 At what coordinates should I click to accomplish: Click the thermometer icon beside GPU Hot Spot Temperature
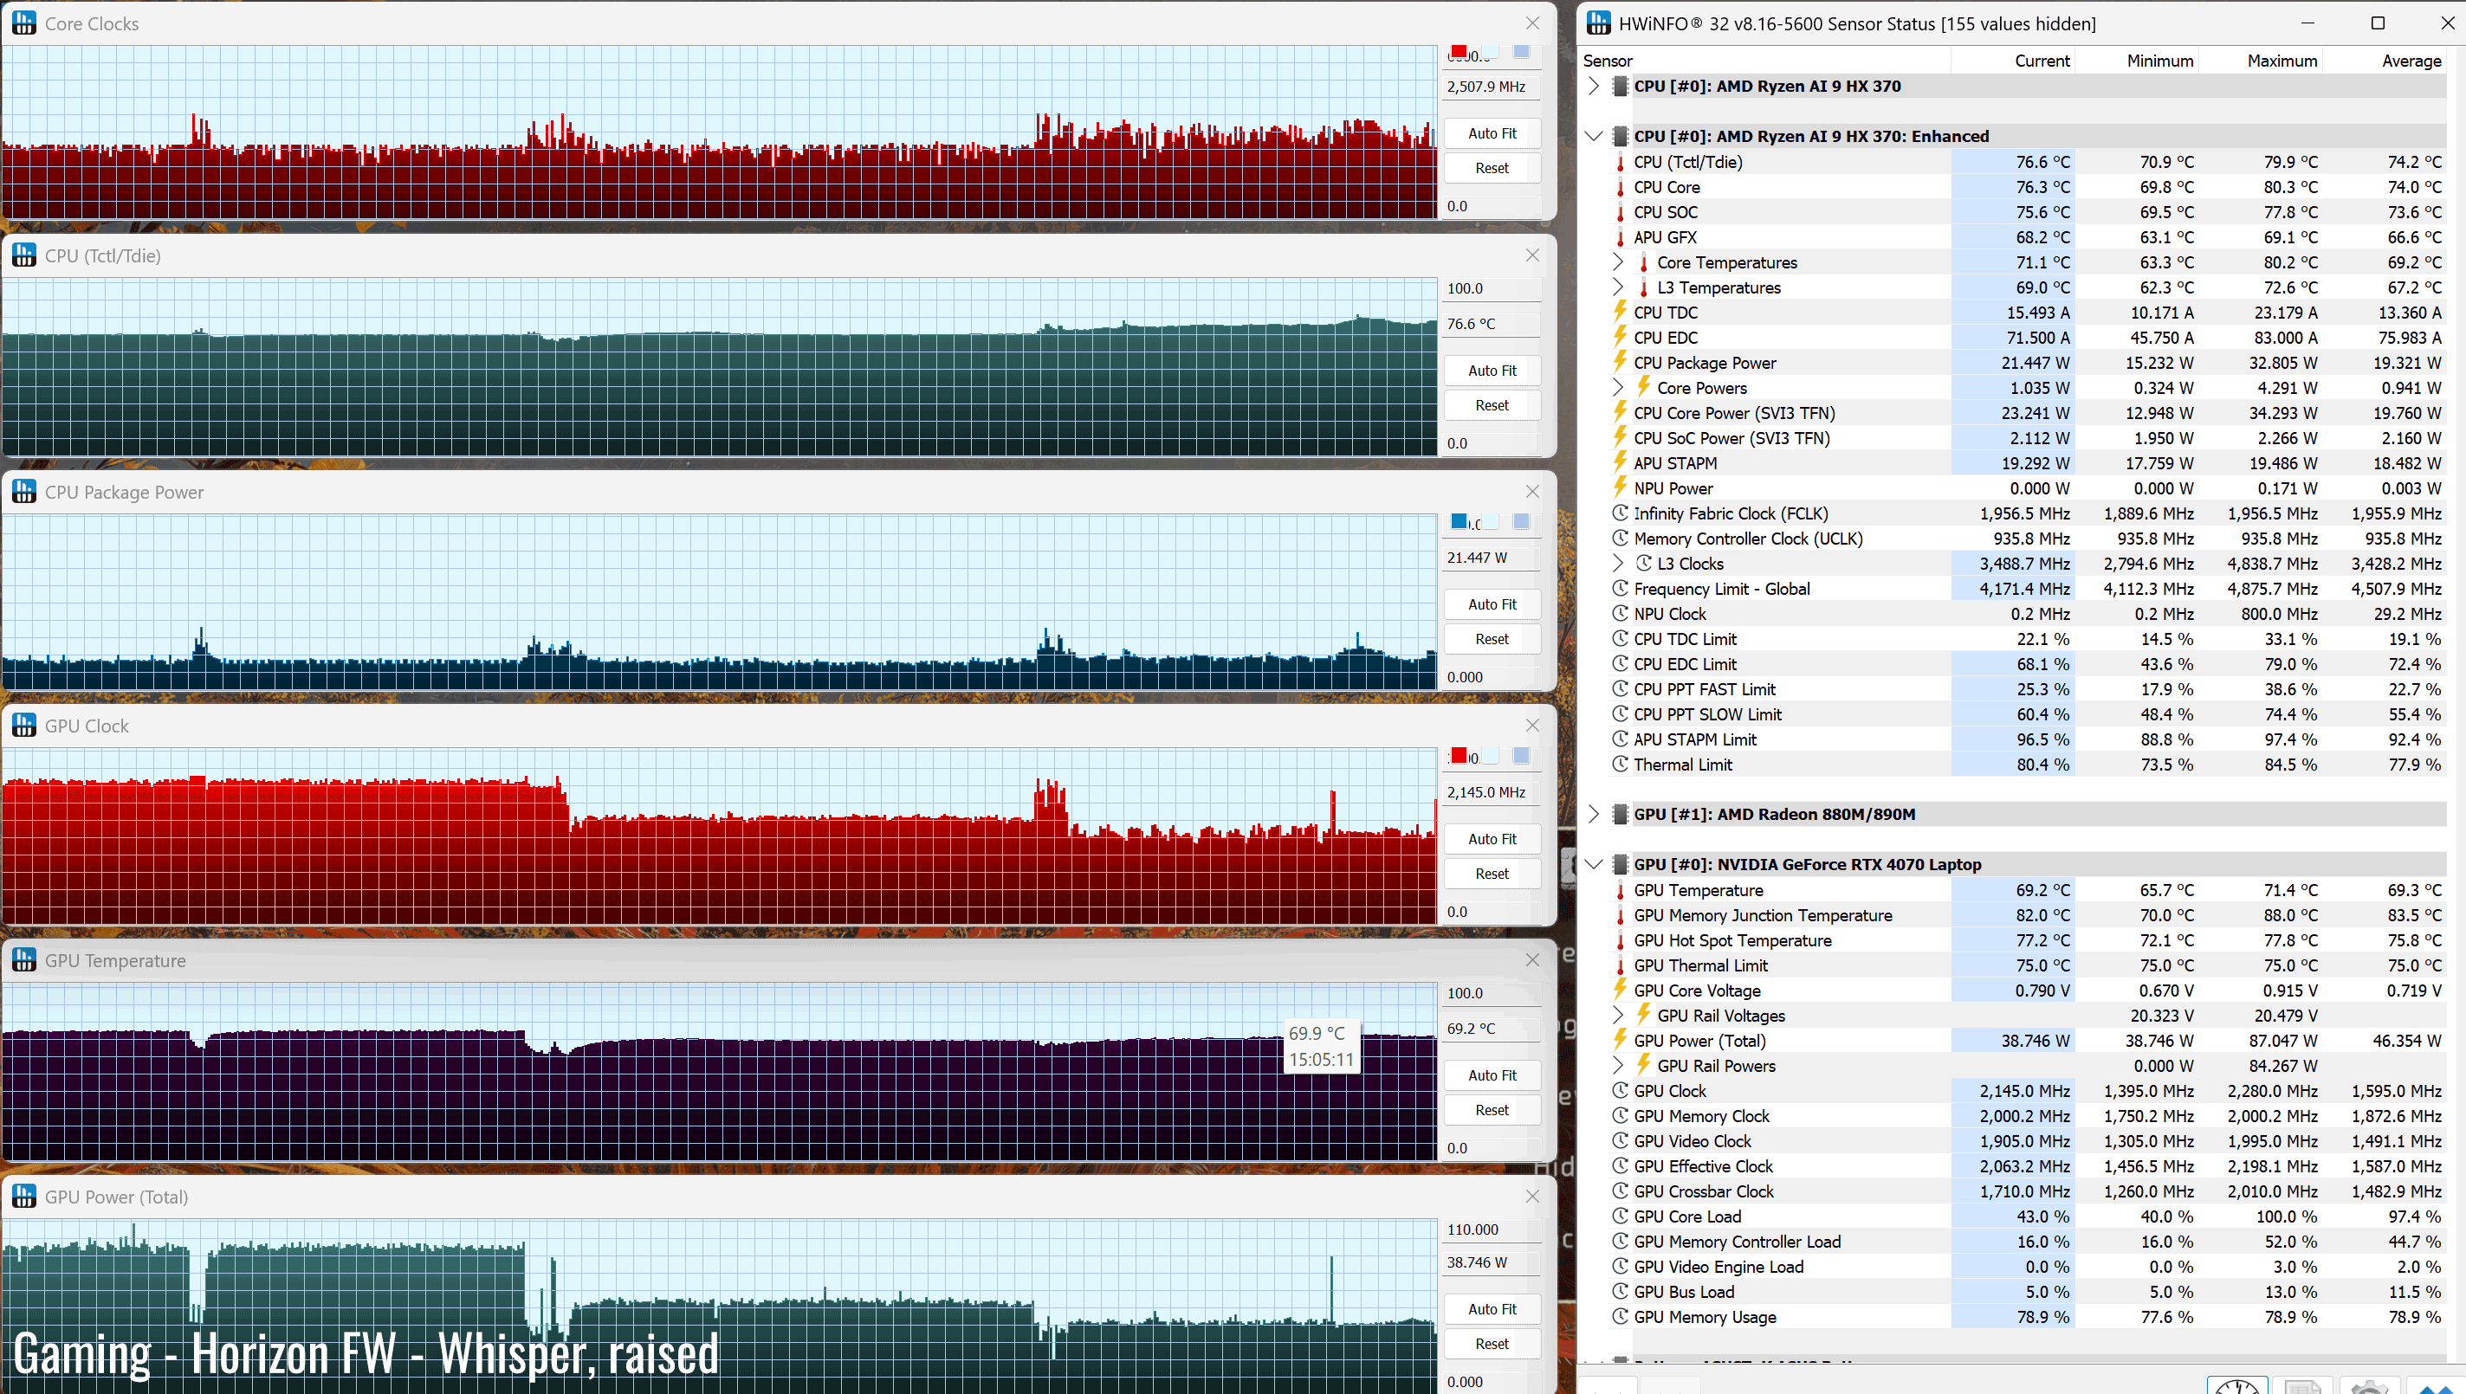[1621, 940]
